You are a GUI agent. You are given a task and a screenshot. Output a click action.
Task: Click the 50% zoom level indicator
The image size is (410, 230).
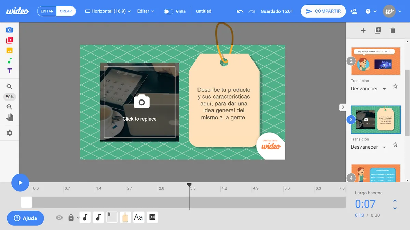pyautogui.click(x=10, y=97)
